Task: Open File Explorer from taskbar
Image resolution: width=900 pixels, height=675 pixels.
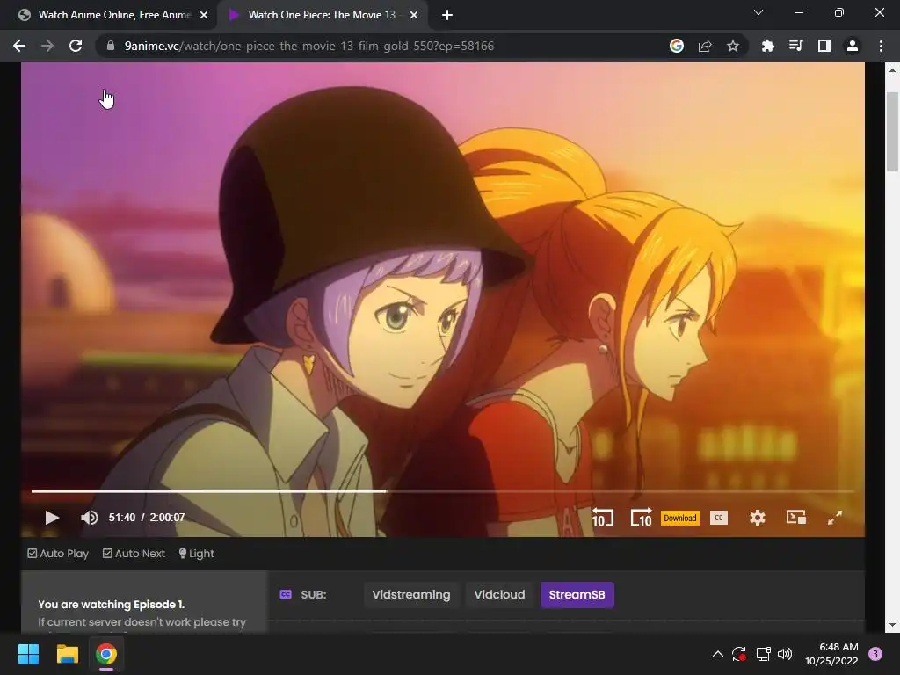Action: coord(67,654)
